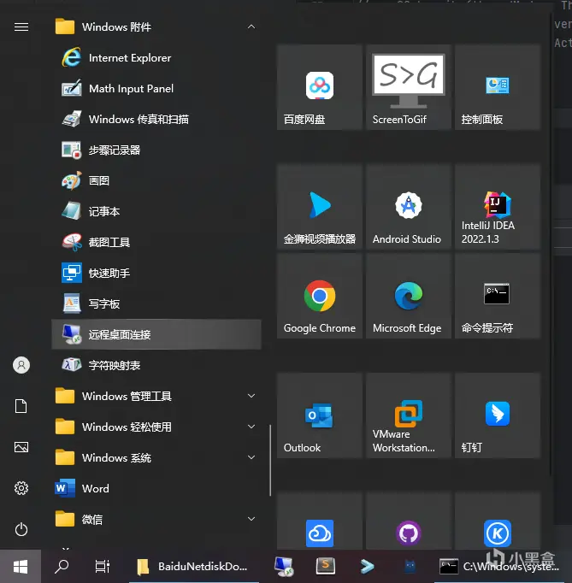Image resolution: width=572 pixels, height=583 pixels.
Task: Expand the Start menu hamburger navigation
Action: click(21, 26)
